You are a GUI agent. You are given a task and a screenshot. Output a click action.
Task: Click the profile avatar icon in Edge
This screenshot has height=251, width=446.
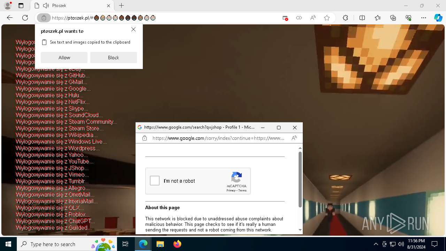(x=7, y=6)
